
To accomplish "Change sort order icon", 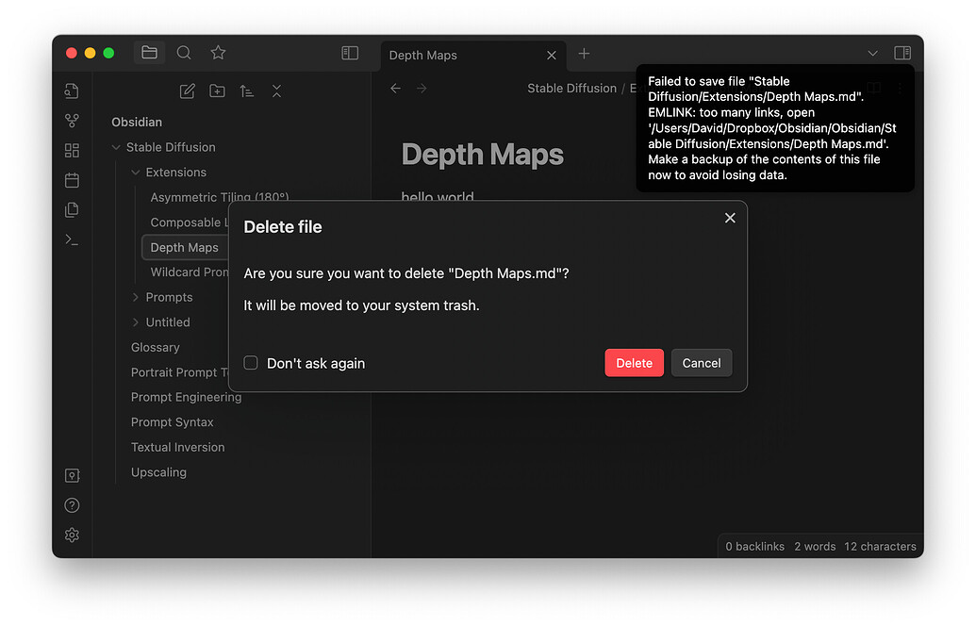I will point(247,91).
